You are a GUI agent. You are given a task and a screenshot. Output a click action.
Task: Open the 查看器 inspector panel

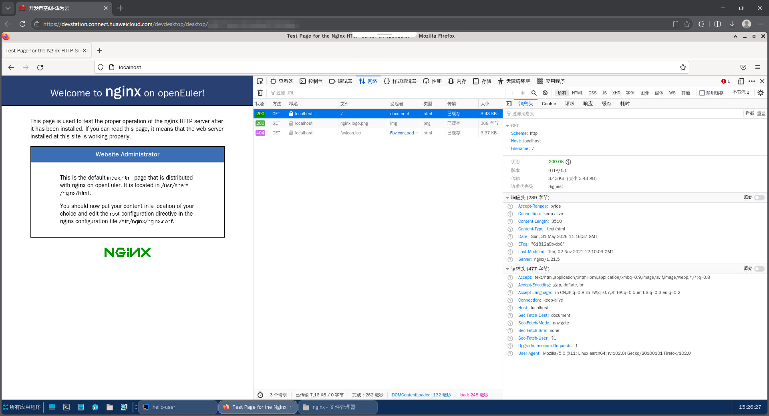[282, 81]
